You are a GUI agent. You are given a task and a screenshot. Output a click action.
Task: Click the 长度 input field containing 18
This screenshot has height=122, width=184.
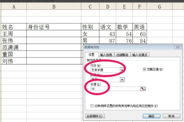[115, 89]
